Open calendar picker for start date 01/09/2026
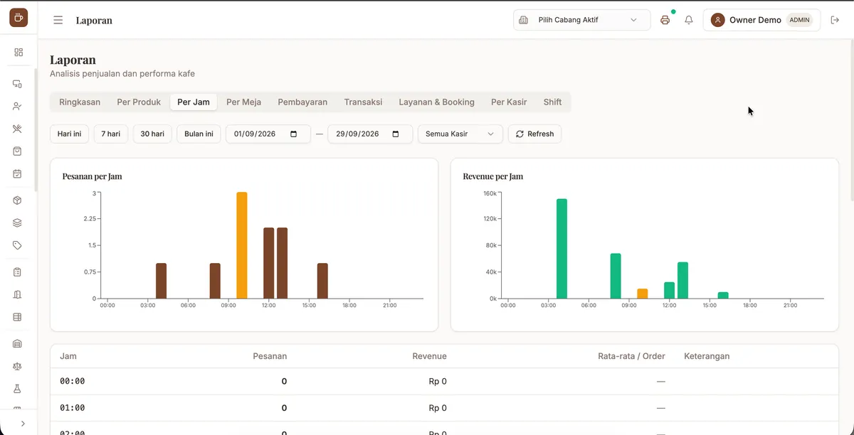This screenshot has width=854, height=435. click(294, 134)
